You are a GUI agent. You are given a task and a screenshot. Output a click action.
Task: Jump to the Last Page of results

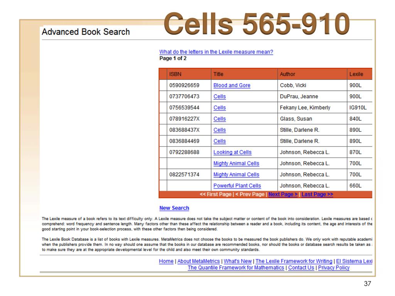click(x=317, y=194)
